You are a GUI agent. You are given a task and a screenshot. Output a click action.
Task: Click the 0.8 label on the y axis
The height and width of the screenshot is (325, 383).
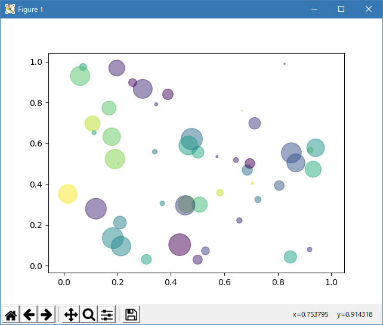36,103
